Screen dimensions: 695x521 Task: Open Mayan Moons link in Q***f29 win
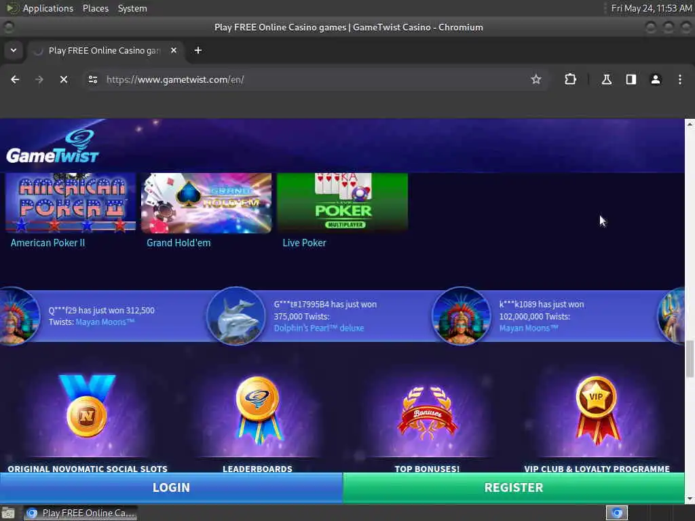point(105,322)
